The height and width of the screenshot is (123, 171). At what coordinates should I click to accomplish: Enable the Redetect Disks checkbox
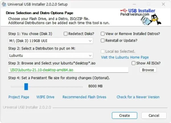[66, 34]
